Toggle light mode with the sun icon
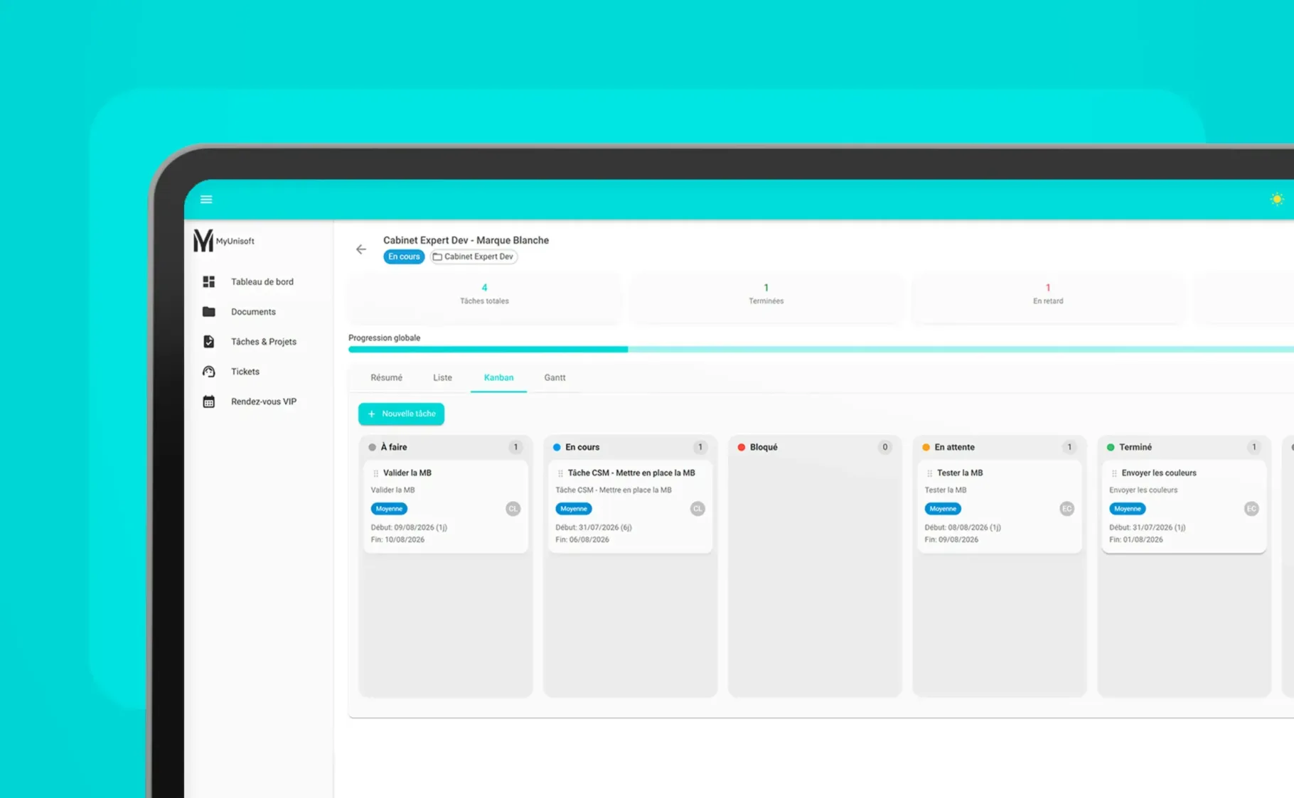1294x798 pixels. [1277, 200]
